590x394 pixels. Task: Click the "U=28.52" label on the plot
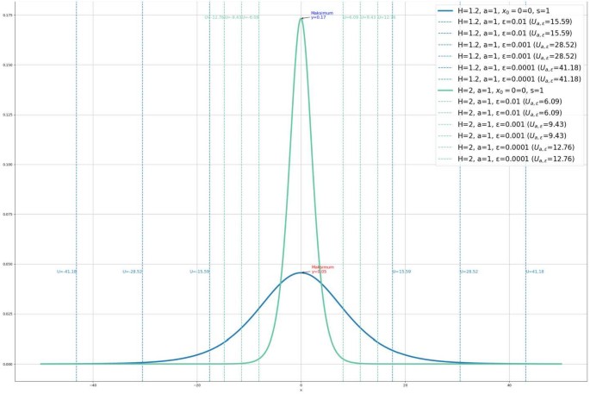pyautogui.click(x=469, y=272)
